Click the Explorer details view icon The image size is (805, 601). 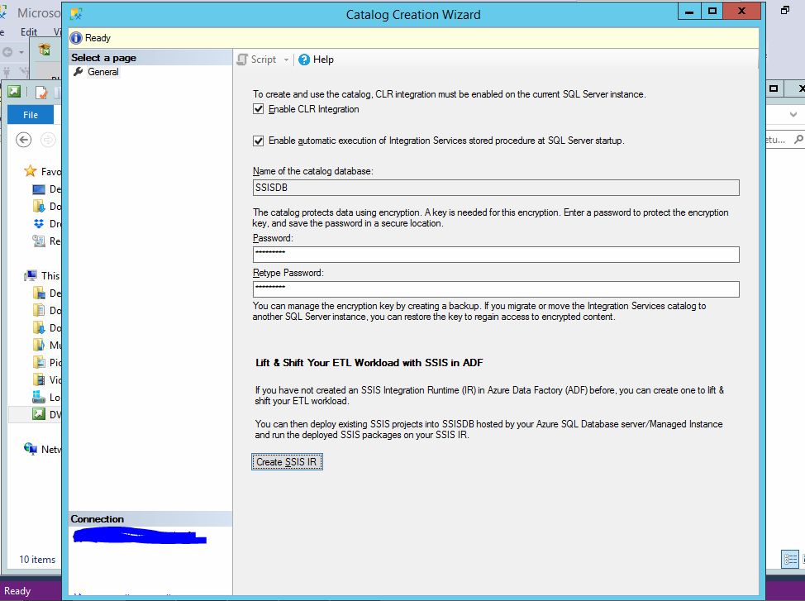pos(789,559)
